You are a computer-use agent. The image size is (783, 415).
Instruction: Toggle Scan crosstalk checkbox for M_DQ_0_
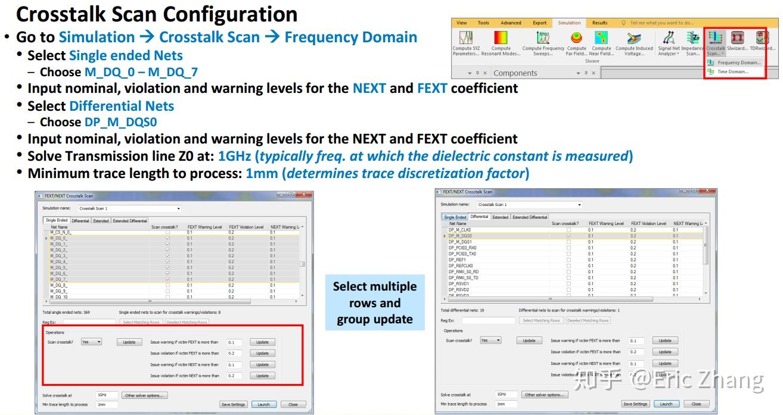(x=167, y=238)
